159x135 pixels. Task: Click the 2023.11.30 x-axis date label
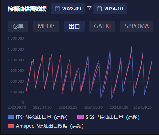pyautogui.click(x=42, y=107)
